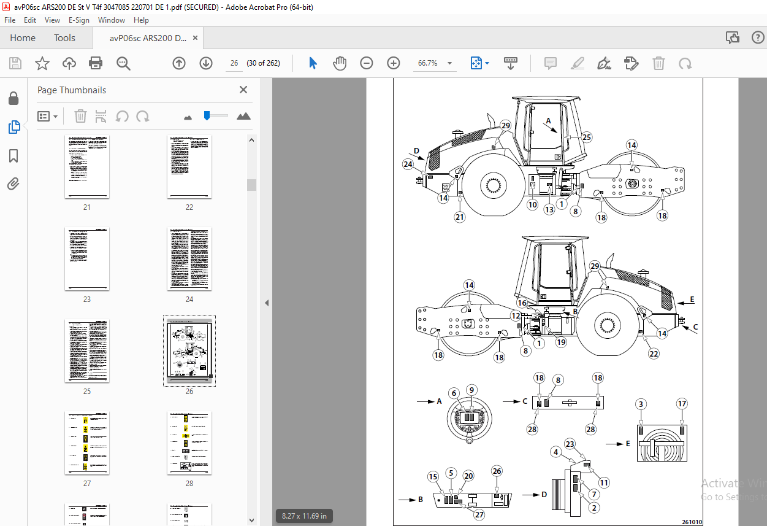Reduce thumbnail size with small mountain icon

(188, 117)
